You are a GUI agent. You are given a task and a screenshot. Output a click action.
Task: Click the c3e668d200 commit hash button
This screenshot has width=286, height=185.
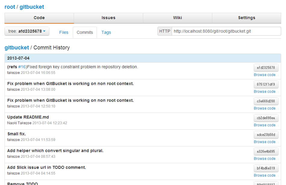click(x=266, y=101)
